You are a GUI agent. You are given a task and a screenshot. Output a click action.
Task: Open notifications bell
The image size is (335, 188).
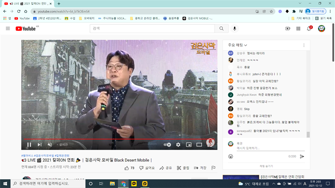(x=309, y=28)
